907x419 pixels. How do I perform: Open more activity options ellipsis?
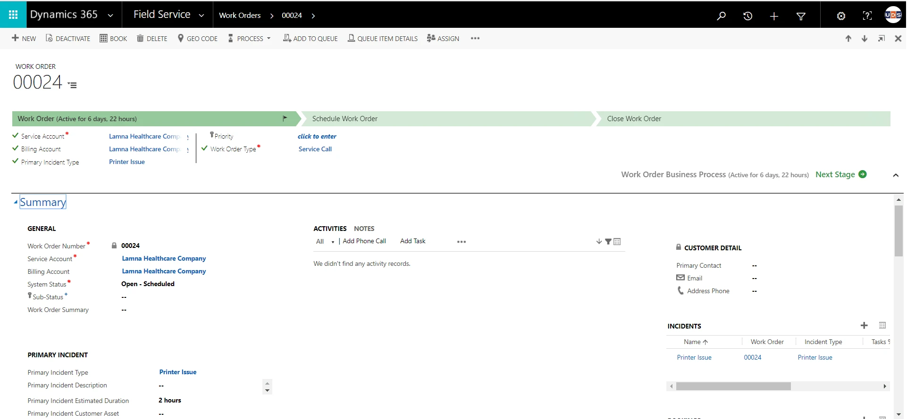coord(462,242)
